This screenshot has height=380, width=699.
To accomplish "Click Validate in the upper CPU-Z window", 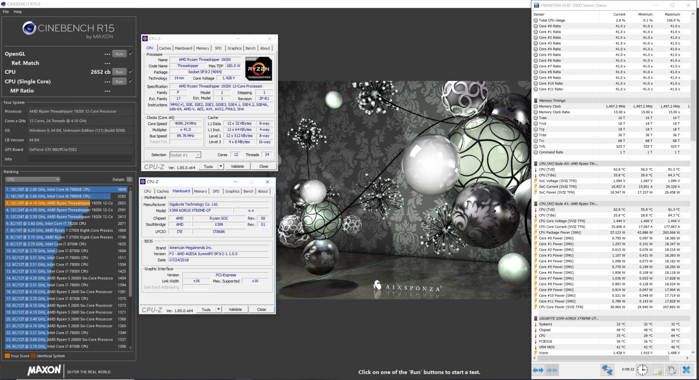I will (x=237, y=166).
